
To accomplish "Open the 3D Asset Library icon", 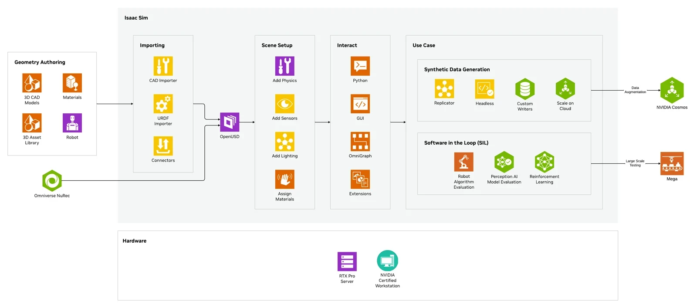I will (x=32, y=123).
